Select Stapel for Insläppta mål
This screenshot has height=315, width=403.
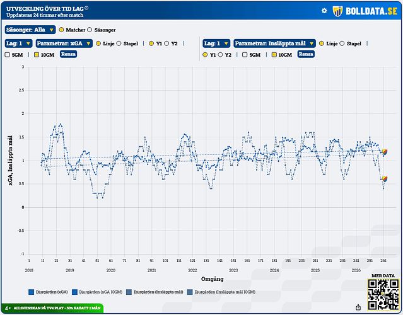tap(342, 43)
